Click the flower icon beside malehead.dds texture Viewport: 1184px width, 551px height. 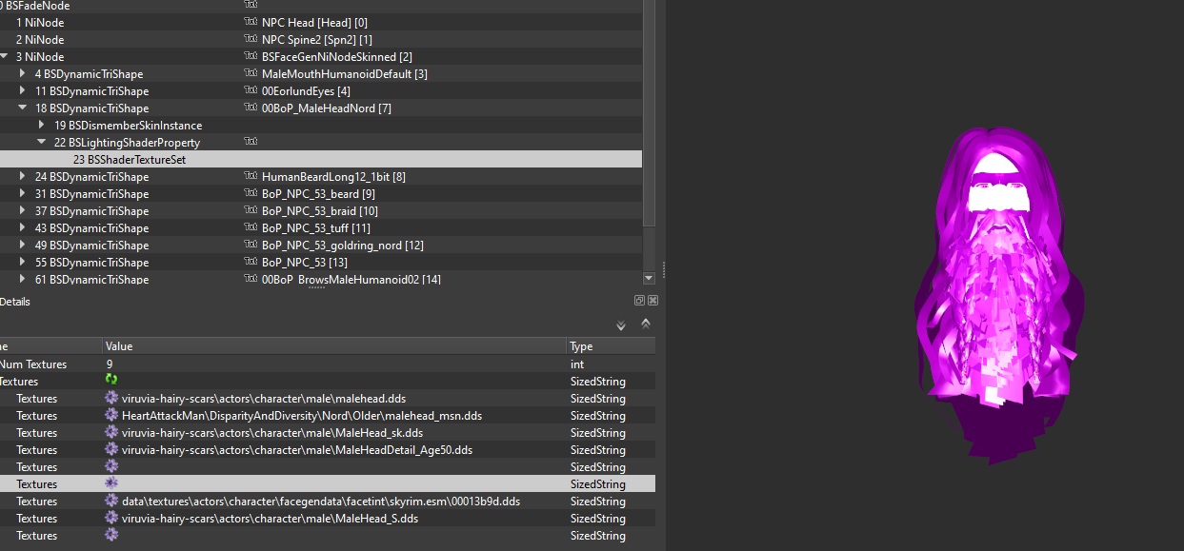pos(111,398)
